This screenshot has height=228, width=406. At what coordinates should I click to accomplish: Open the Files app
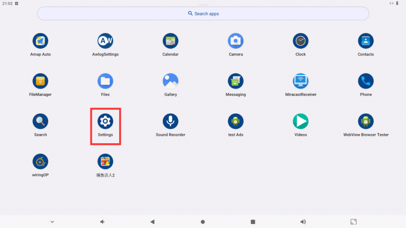tap(105, 81)
